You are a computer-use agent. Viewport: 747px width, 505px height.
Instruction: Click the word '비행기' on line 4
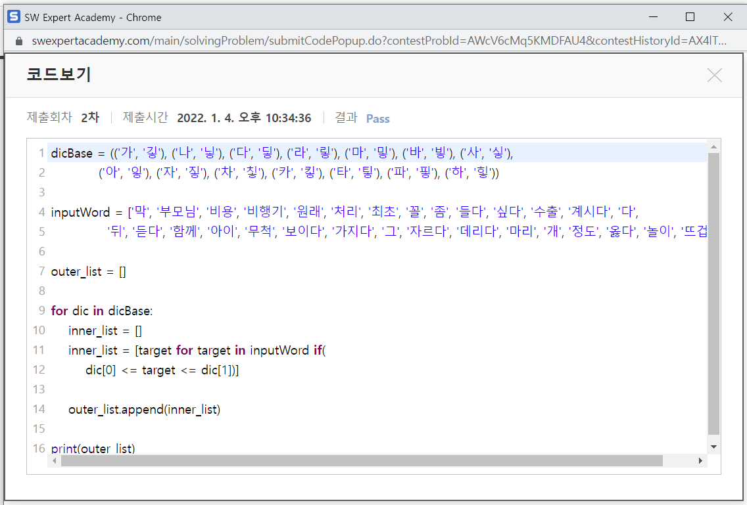[264, 211]
